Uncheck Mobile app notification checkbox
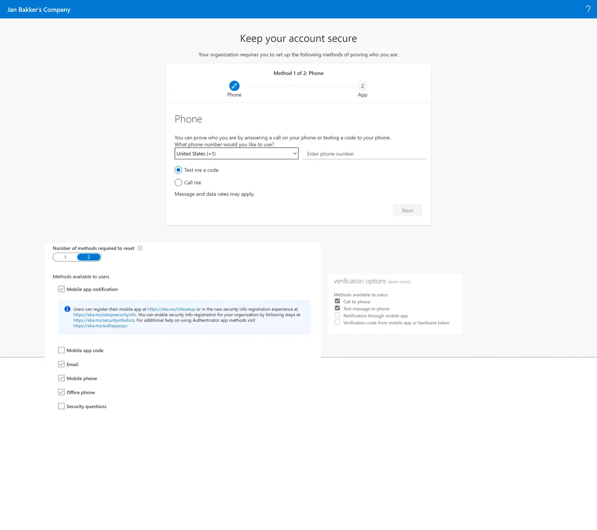Screen dimensions: 597x530 click(x=61, y=289)
